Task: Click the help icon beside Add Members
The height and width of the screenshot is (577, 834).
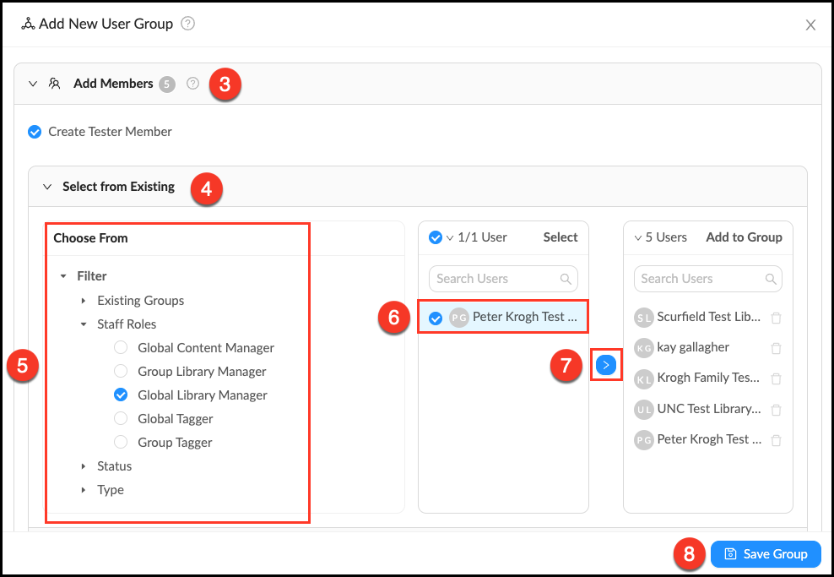Action: pos(192,83)
